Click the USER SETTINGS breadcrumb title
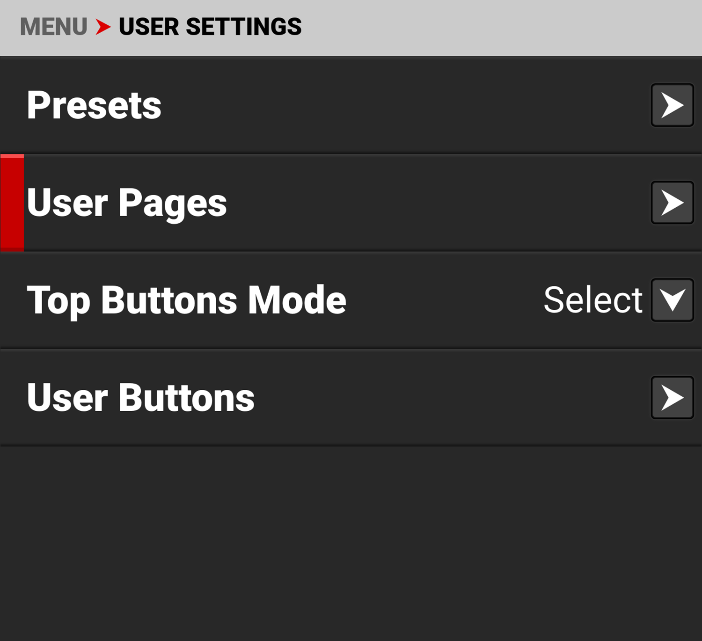The width and height of the screenshot is (702, 641). pyautogui.click(x=210, y=27)
